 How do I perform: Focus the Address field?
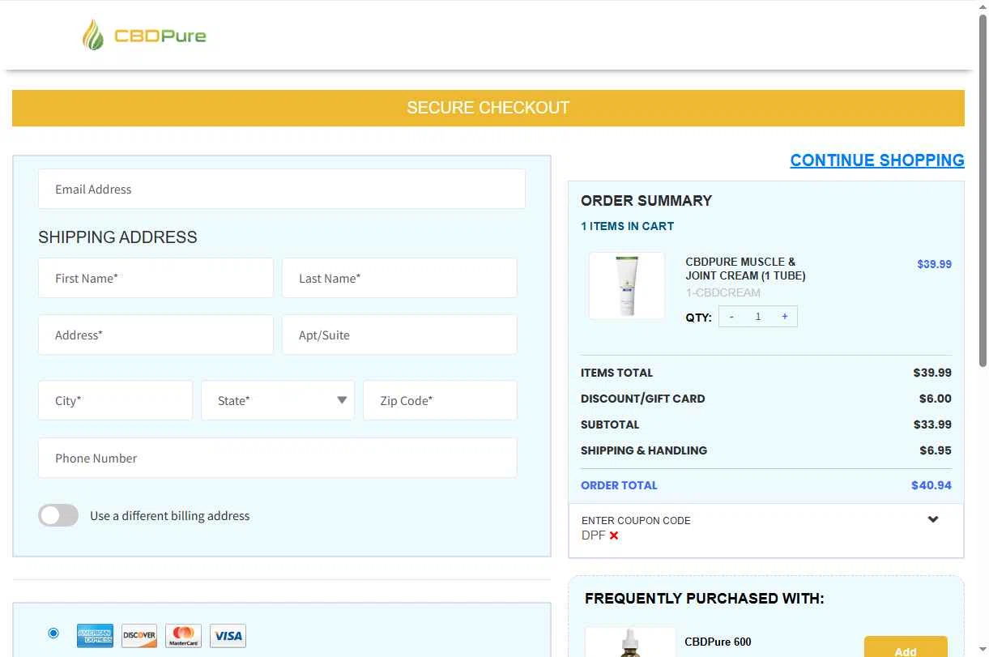(156, 335)
